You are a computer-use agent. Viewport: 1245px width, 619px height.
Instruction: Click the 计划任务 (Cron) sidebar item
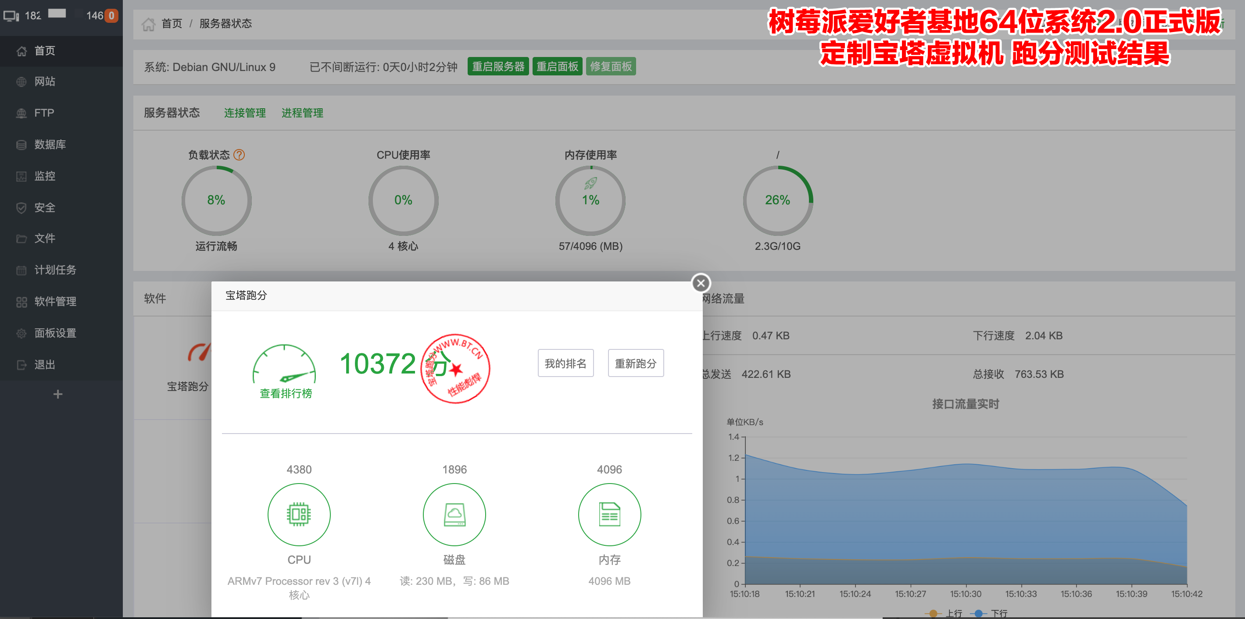point(55,270)
